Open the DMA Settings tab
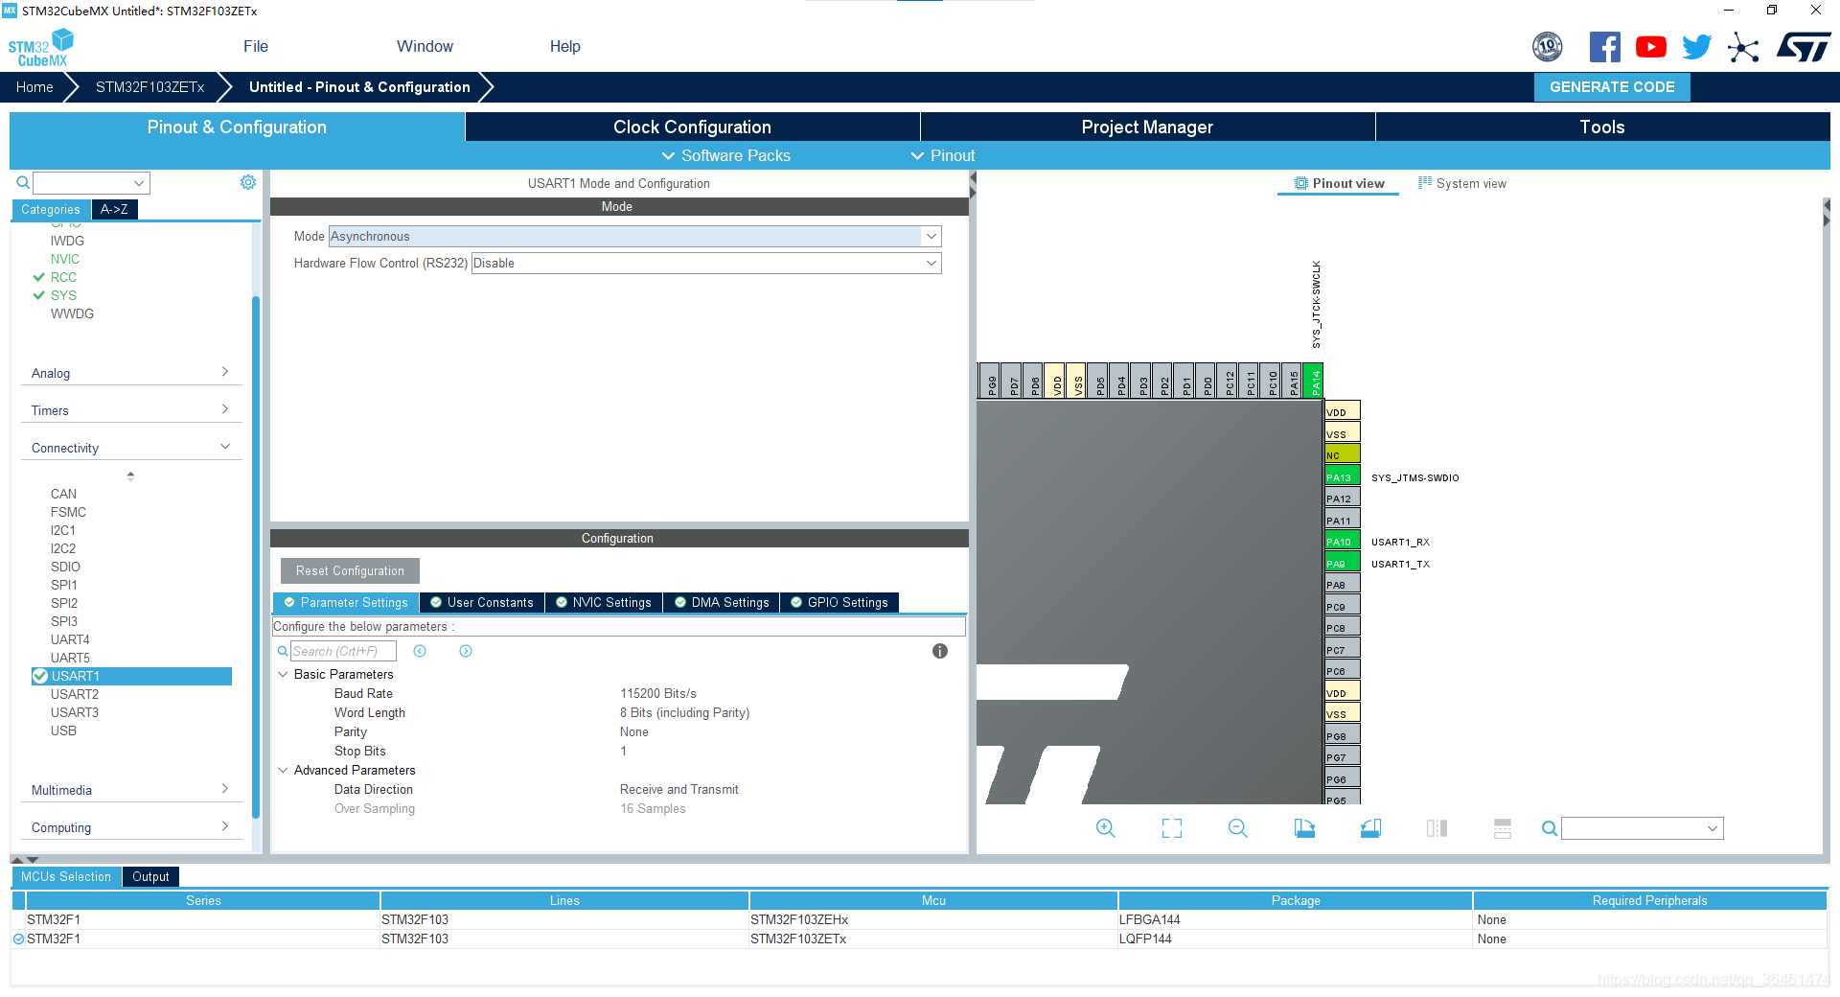 point(722,602)
